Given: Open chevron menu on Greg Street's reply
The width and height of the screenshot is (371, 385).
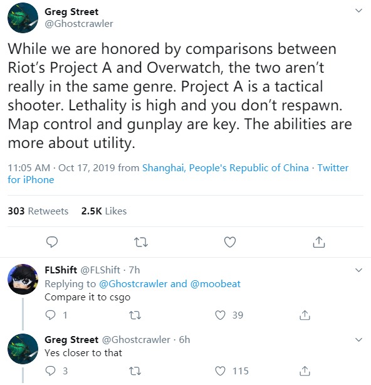Looking at the screenshot, I should tap(358, 340).
